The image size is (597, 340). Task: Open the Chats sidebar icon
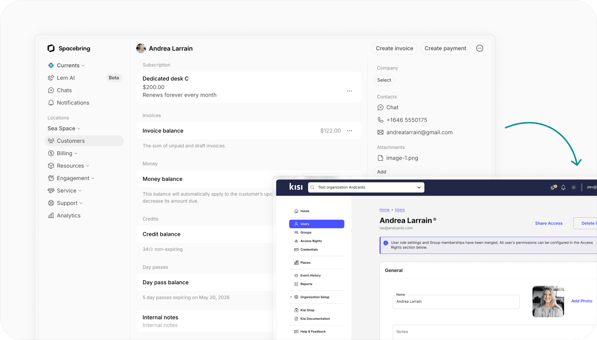[x=51, y=90]
